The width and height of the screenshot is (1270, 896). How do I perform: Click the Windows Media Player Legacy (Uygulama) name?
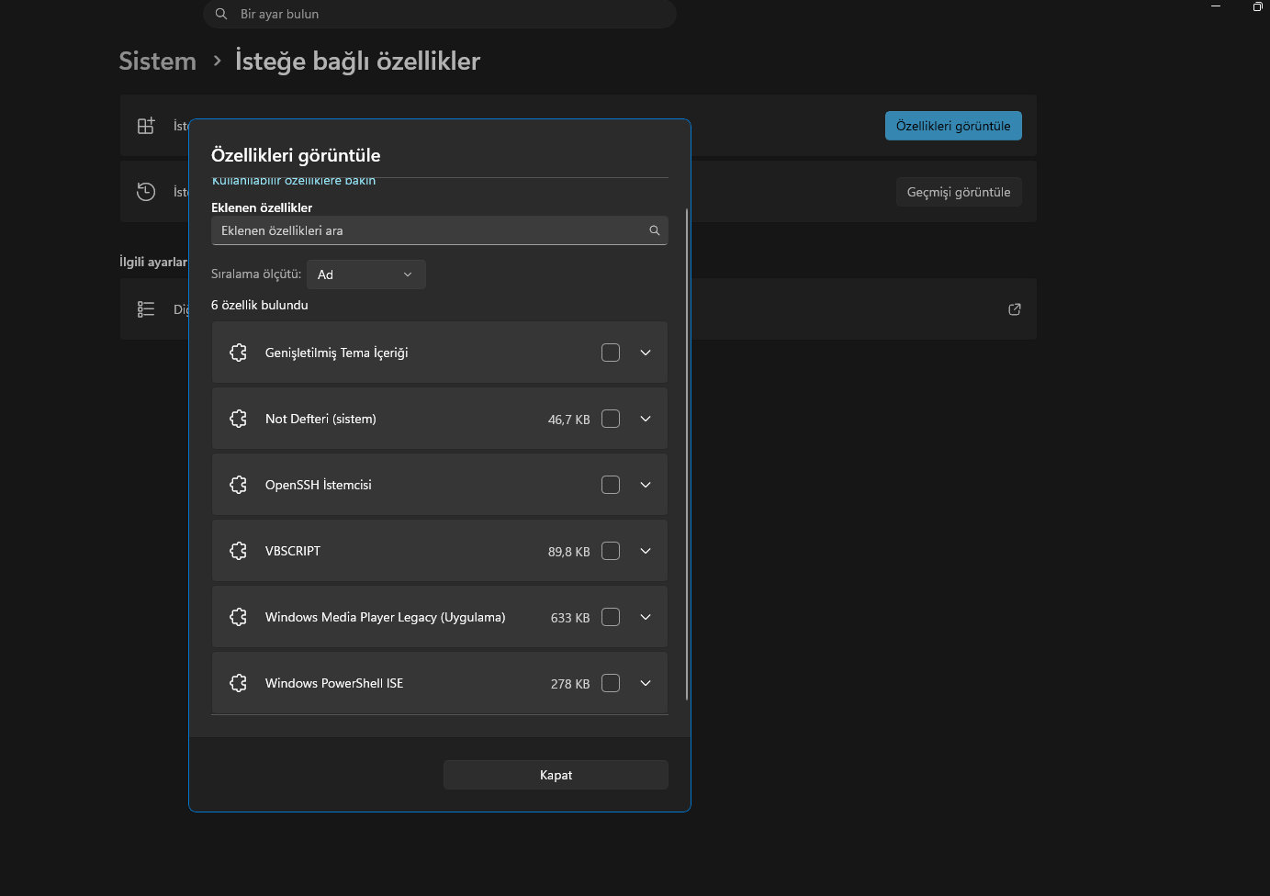pos(386,617)
